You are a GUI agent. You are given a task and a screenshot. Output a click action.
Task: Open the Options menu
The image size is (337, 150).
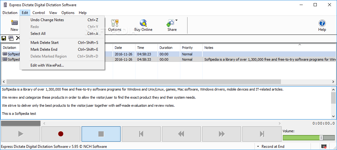pos(68,13)
